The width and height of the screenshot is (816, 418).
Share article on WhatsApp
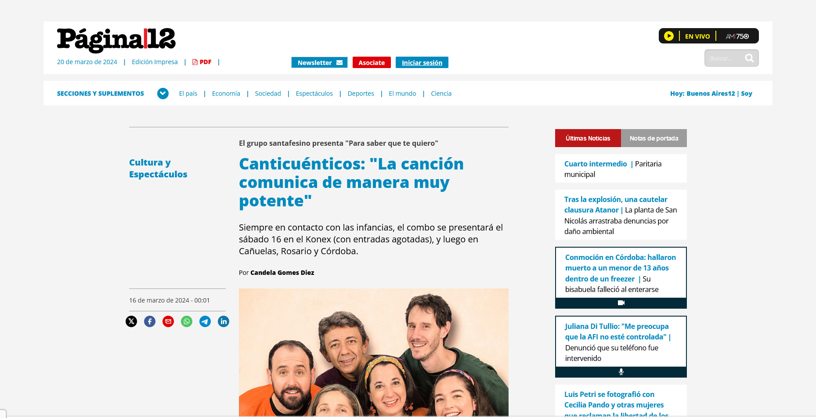point(187,321)
